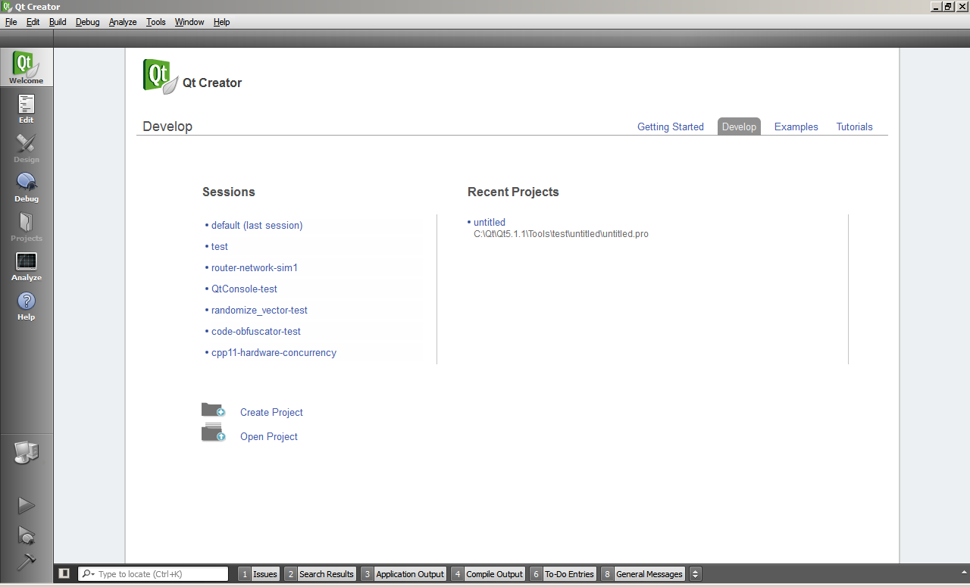The width and height of the screenshot is (970, 587).
Task: Show the To-Do Entries pane
Action: pyautogui.click(x=563, y=574)
